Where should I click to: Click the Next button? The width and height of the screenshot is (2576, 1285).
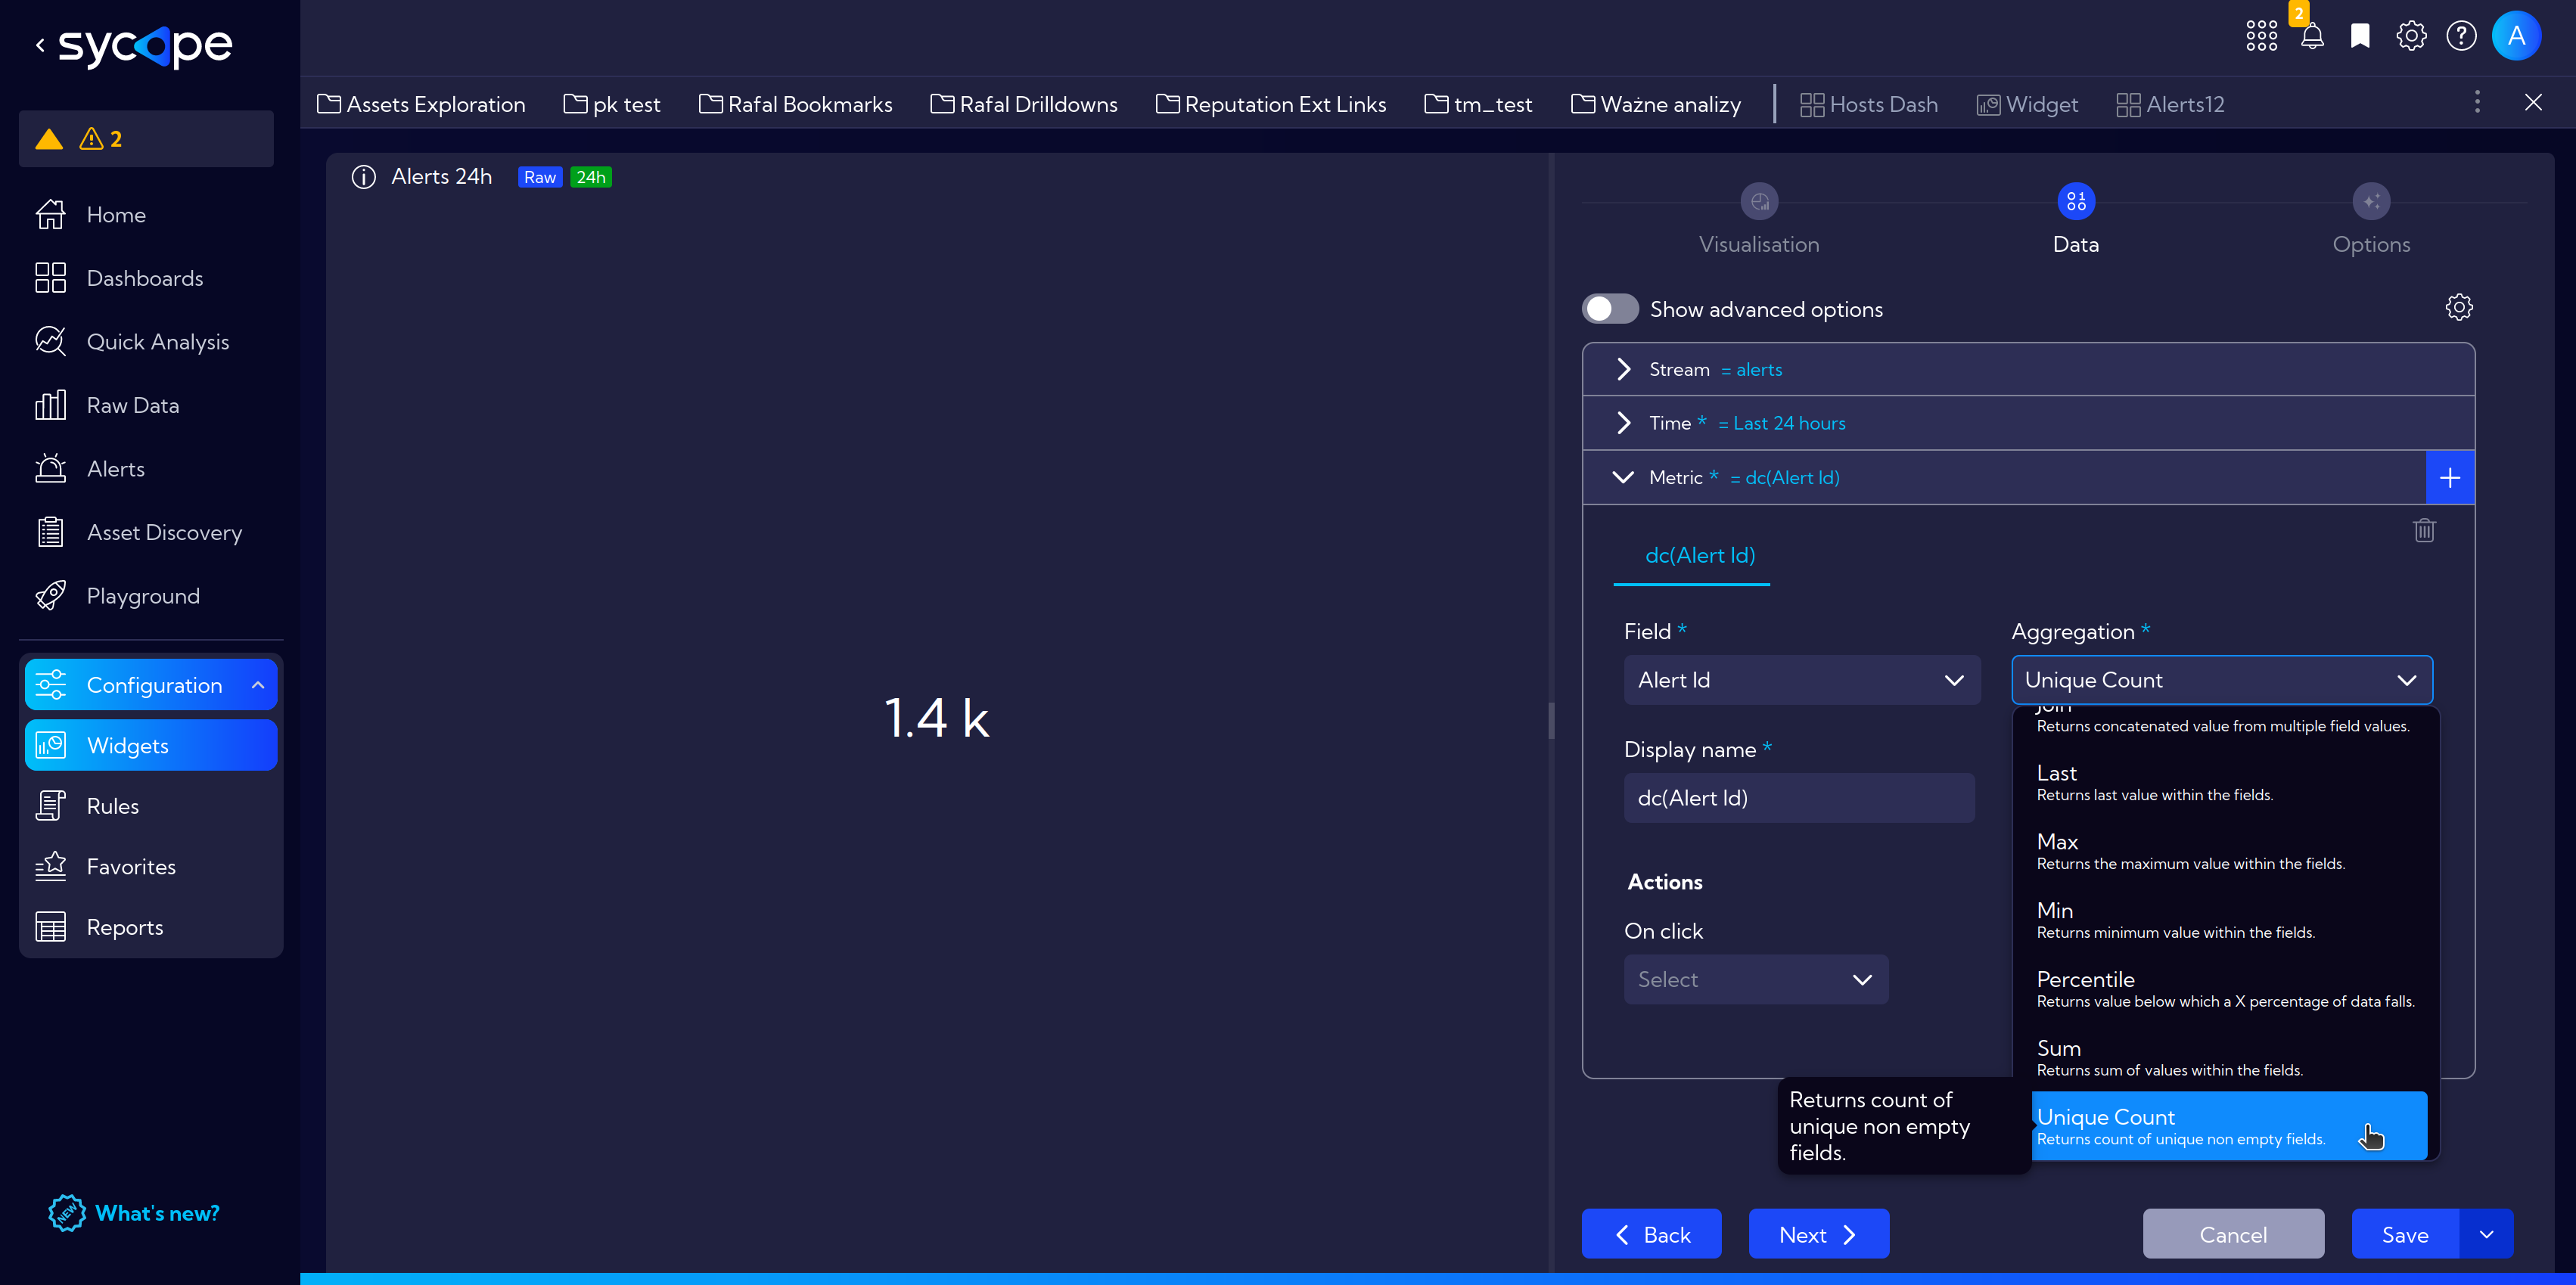point(1819,1235)
